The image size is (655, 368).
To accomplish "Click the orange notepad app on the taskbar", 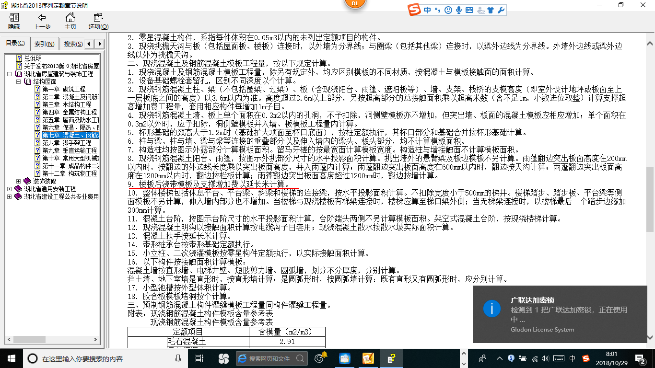I will coord(368,358).
